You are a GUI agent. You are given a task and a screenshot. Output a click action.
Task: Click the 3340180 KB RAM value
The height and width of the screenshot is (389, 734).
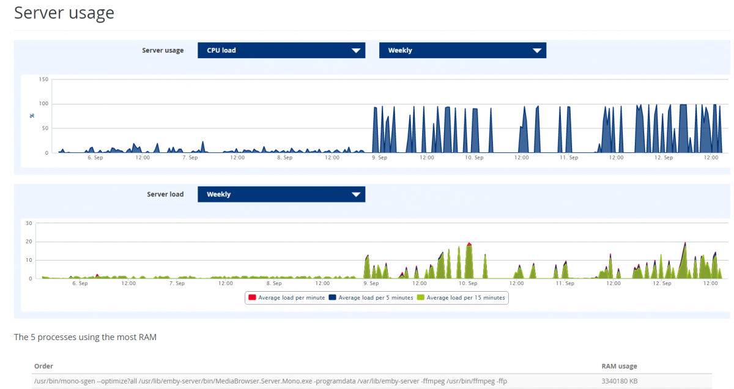pos(620,381)
